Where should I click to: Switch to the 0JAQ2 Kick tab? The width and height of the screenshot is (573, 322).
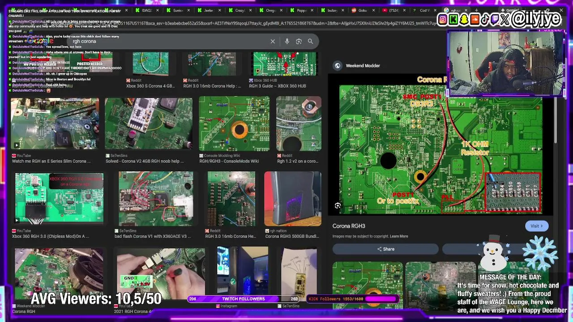pyautogui.click(x=147, y=10)
